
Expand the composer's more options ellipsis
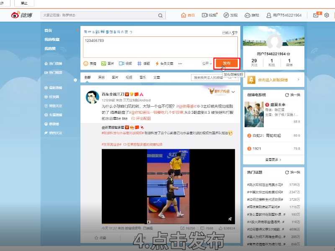pos(180,63)
